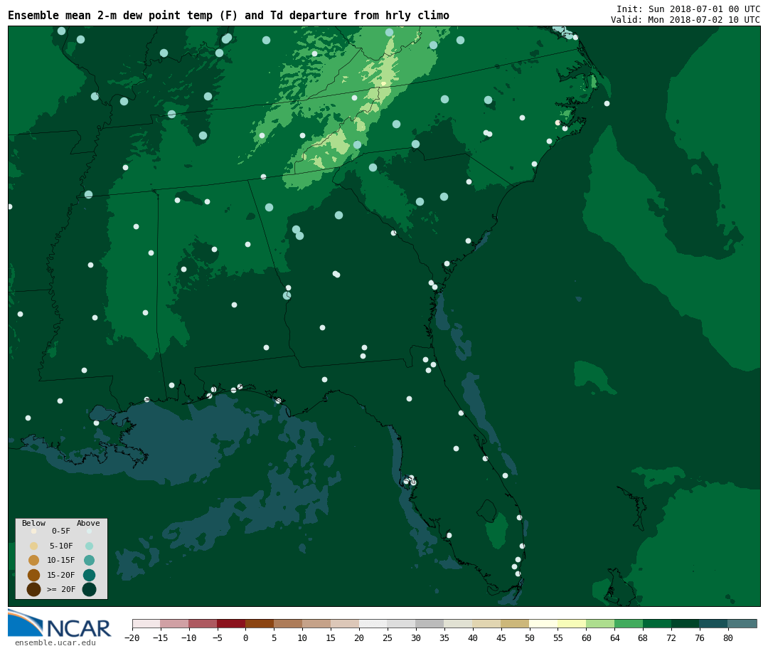Pick the color bar segment between 15 and 20
The width and height of the screenshot is (768, 651).
pos(345,623)
